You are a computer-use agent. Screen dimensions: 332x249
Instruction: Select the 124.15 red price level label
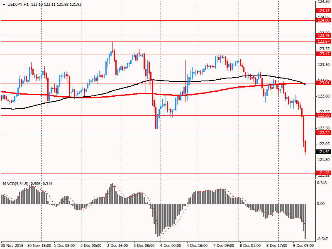[323, 11]
